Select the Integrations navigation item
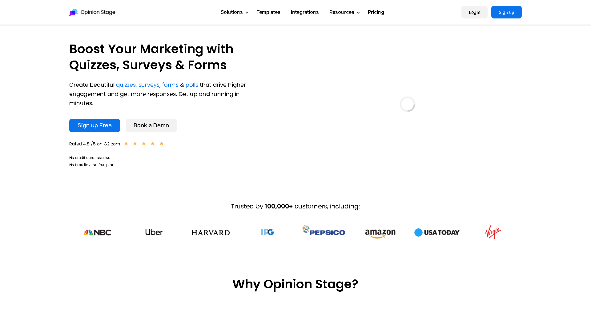The height and width of the screenshot is (332, 591). pos(304,12)
